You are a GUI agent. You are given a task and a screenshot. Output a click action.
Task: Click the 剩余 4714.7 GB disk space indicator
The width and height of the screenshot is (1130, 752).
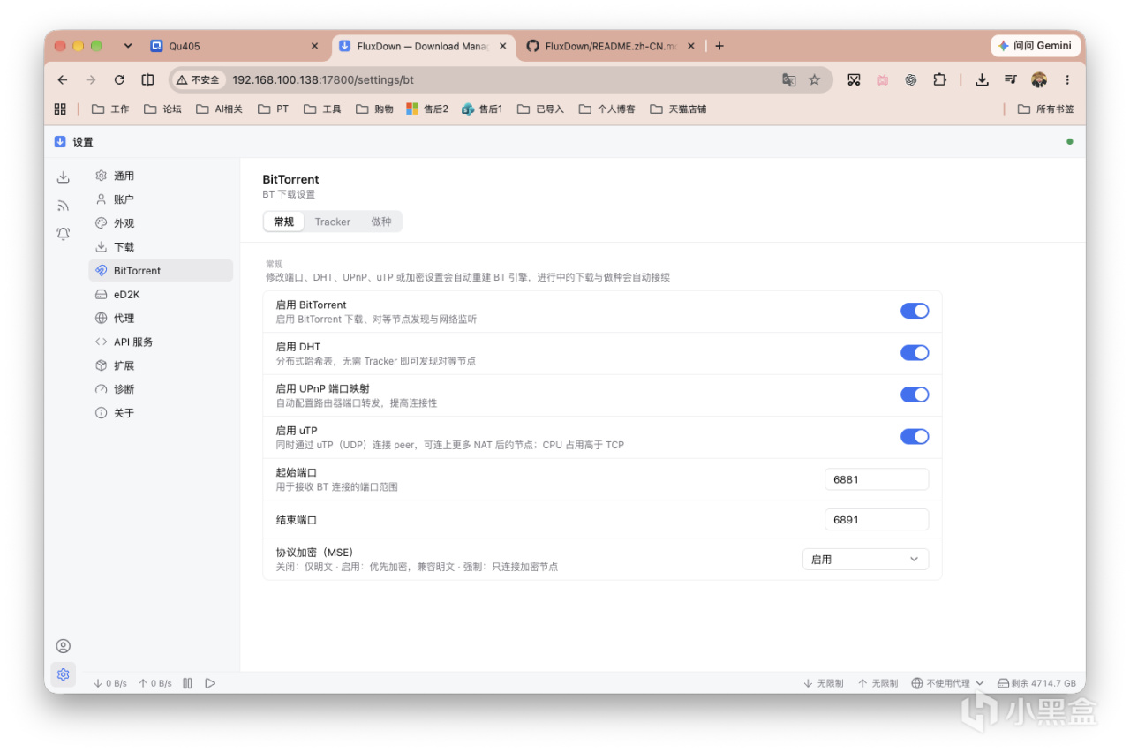tap(1036, 683)
